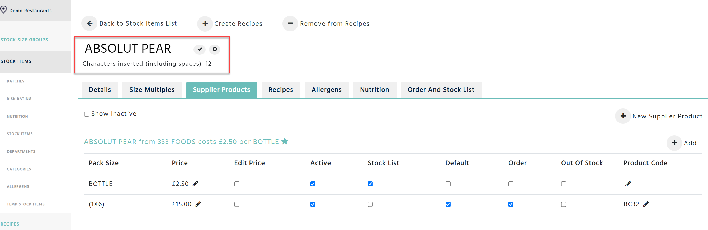Open STOCK ITEMS sub-item in sidebar
Image resolution: width=708 pixels, height=230 pixels.
click(20, 134)
